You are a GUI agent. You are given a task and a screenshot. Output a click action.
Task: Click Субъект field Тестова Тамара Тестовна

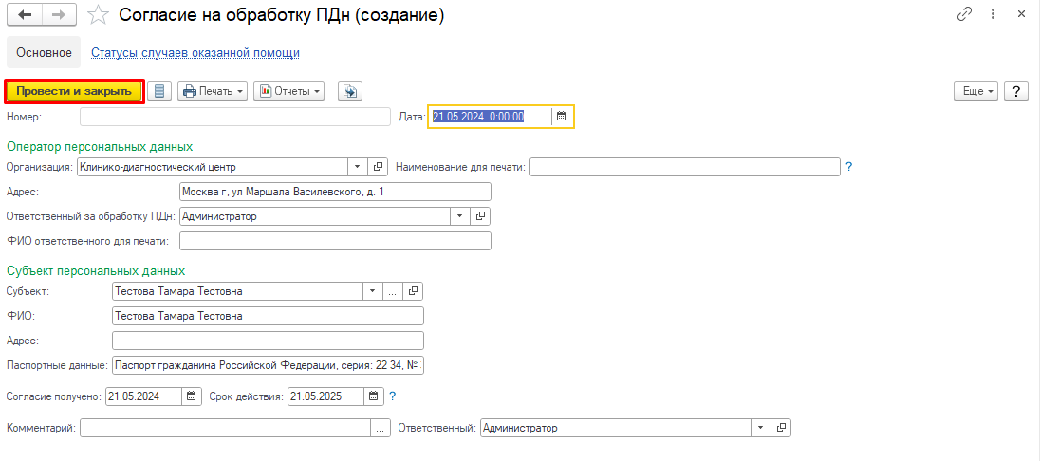coord(237,291)
